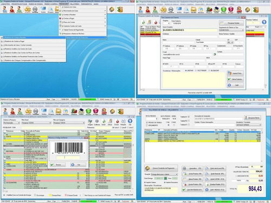Screen dimensions: 271x203
Task: Select RESTRINGIR radio in client registration
Action: [x=196, y=70]
